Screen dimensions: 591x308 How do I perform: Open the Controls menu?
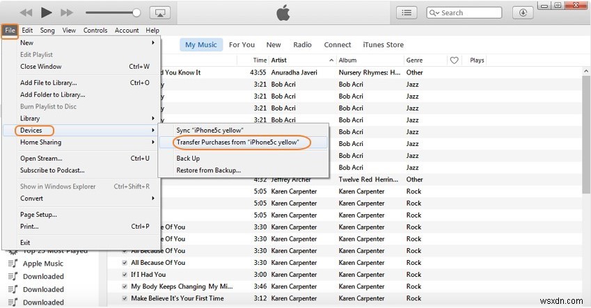(95, 31)
